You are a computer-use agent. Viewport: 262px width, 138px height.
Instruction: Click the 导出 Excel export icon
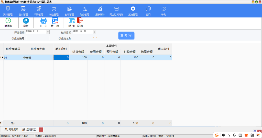[55, 21]
